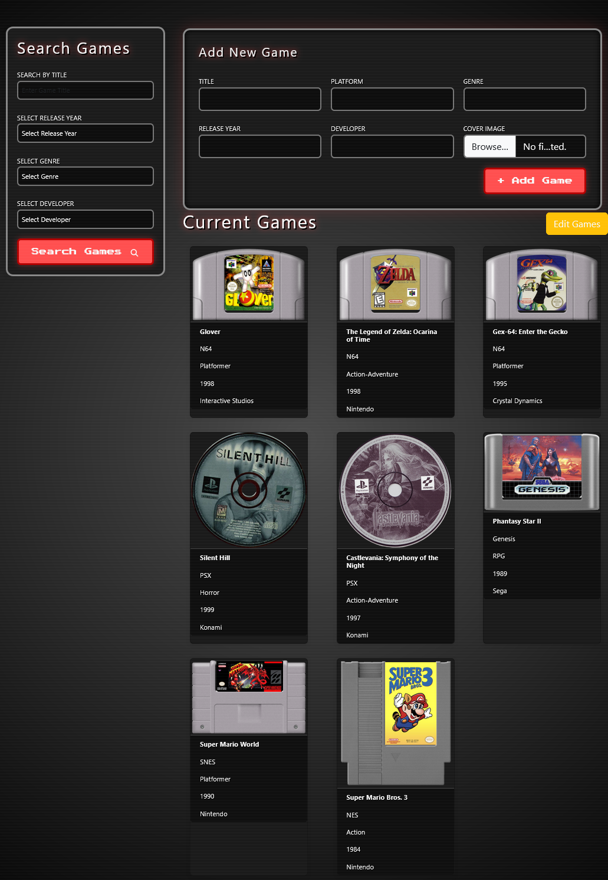Click the Action genre under Super Mario Bros. 3
608x880 pixels.
click(356, 832)
